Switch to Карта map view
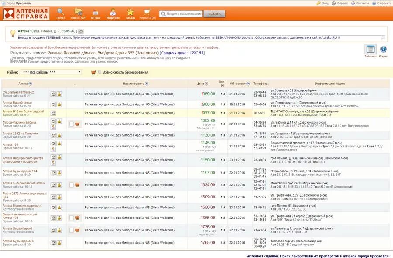Viewport: 393px width, 258px height. (x=383, y=51)
